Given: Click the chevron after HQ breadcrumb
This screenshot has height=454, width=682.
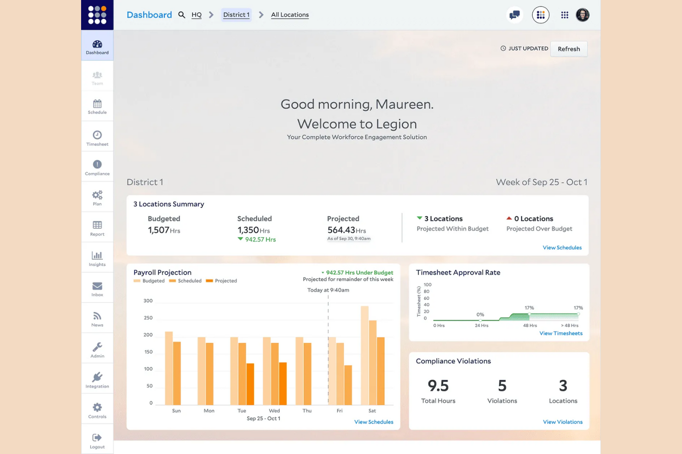Looking at the screenshot, I should [212, 15].
